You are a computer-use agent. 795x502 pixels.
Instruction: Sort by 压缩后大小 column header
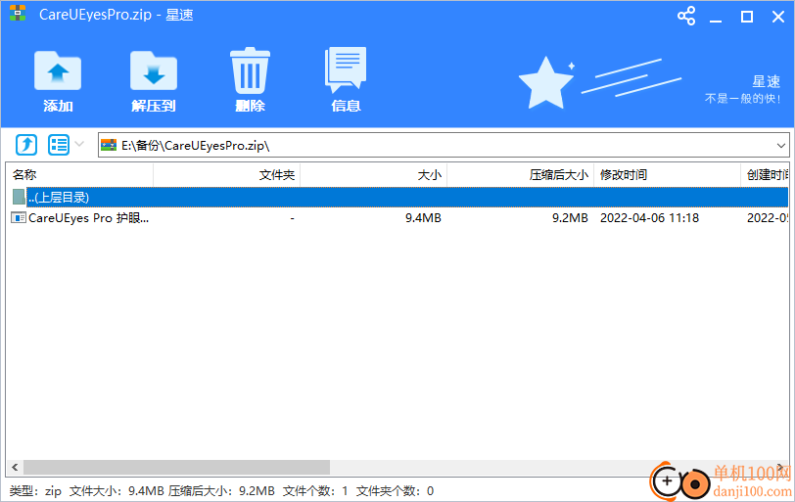tap(520, 175)
